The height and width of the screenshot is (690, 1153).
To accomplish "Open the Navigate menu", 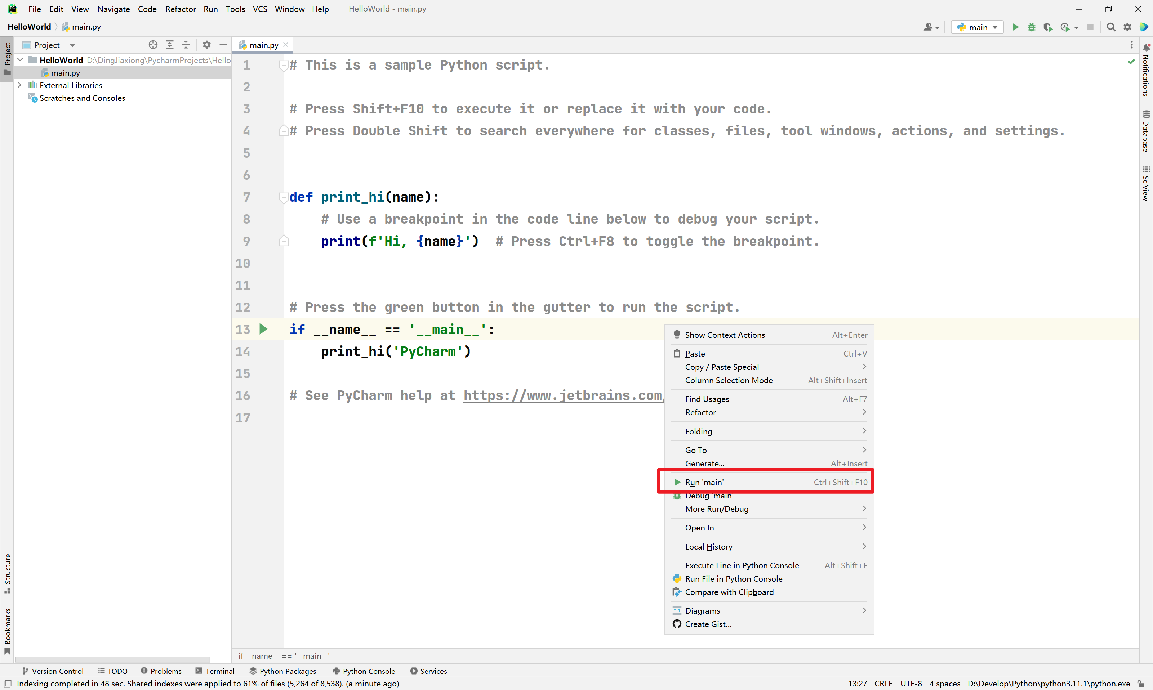I will (113, 9).
